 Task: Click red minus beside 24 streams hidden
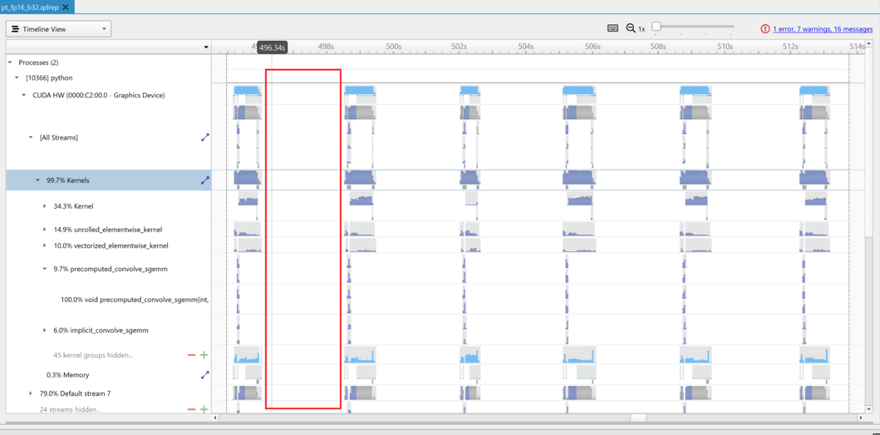point(191,409)
